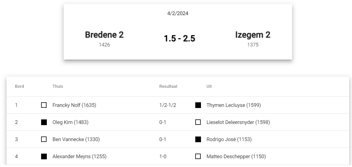This screenshot has width=352, height=167.
Task: Click the match score 1.5 - 2.5
Action: click(179, 39)
